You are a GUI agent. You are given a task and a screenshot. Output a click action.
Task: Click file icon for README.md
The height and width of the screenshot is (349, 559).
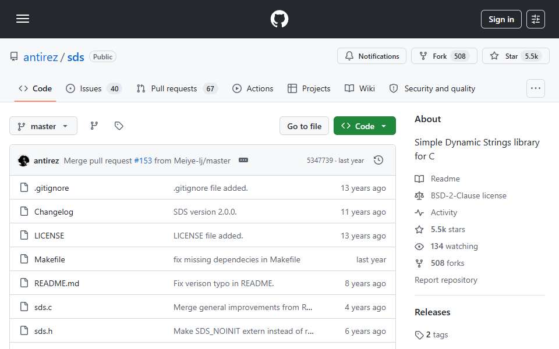click(x=24, y=283)
